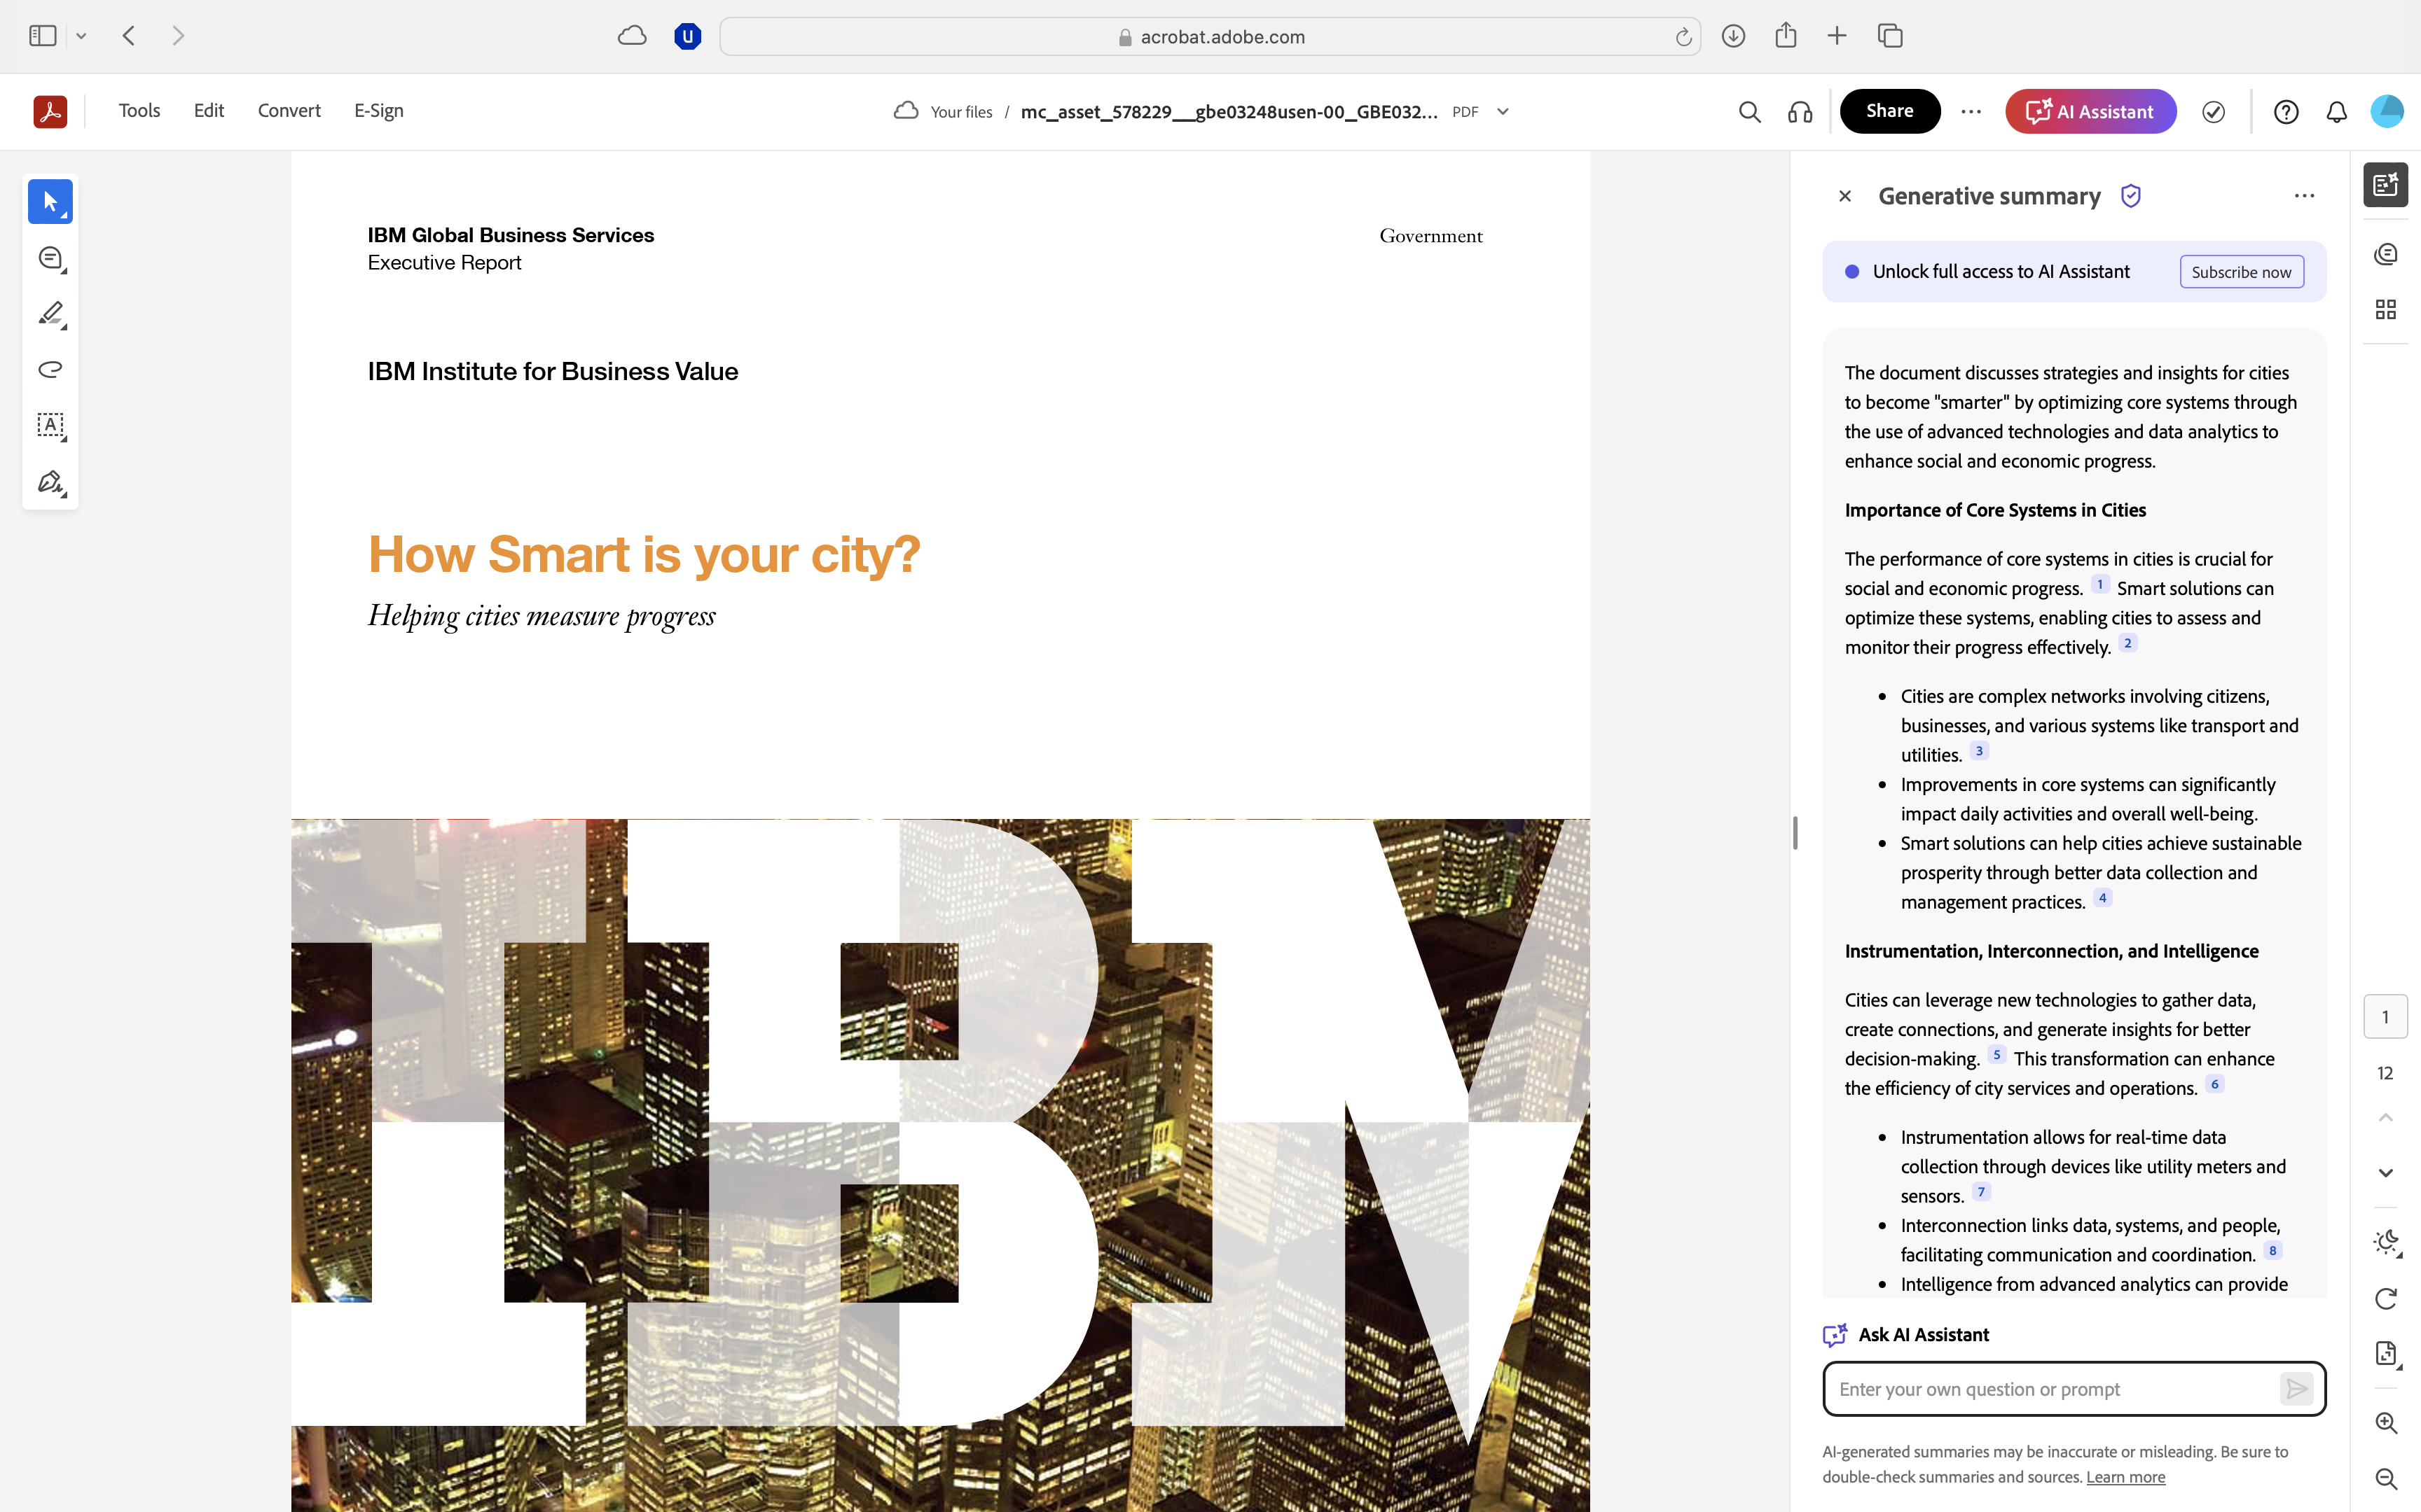2421x1512 pixels.
Task: Open the E-Sign menu
Action: coord(378,111)
